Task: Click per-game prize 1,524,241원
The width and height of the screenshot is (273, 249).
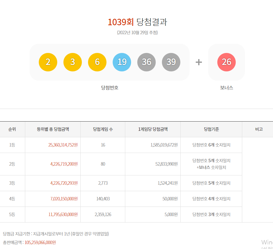Action: [x=168, y=183]
